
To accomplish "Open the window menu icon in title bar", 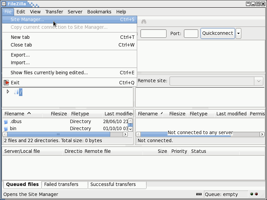I will (4, 4).
